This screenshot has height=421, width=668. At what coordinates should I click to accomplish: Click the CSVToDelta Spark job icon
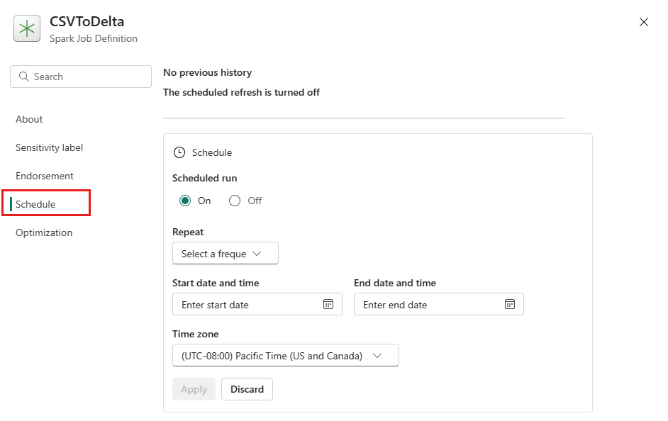(28, 29)
